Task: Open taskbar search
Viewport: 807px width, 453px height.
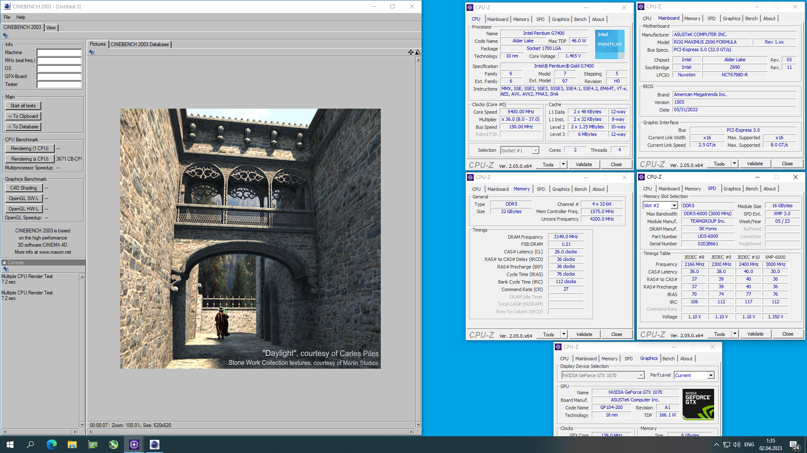Action: point(30,445)
